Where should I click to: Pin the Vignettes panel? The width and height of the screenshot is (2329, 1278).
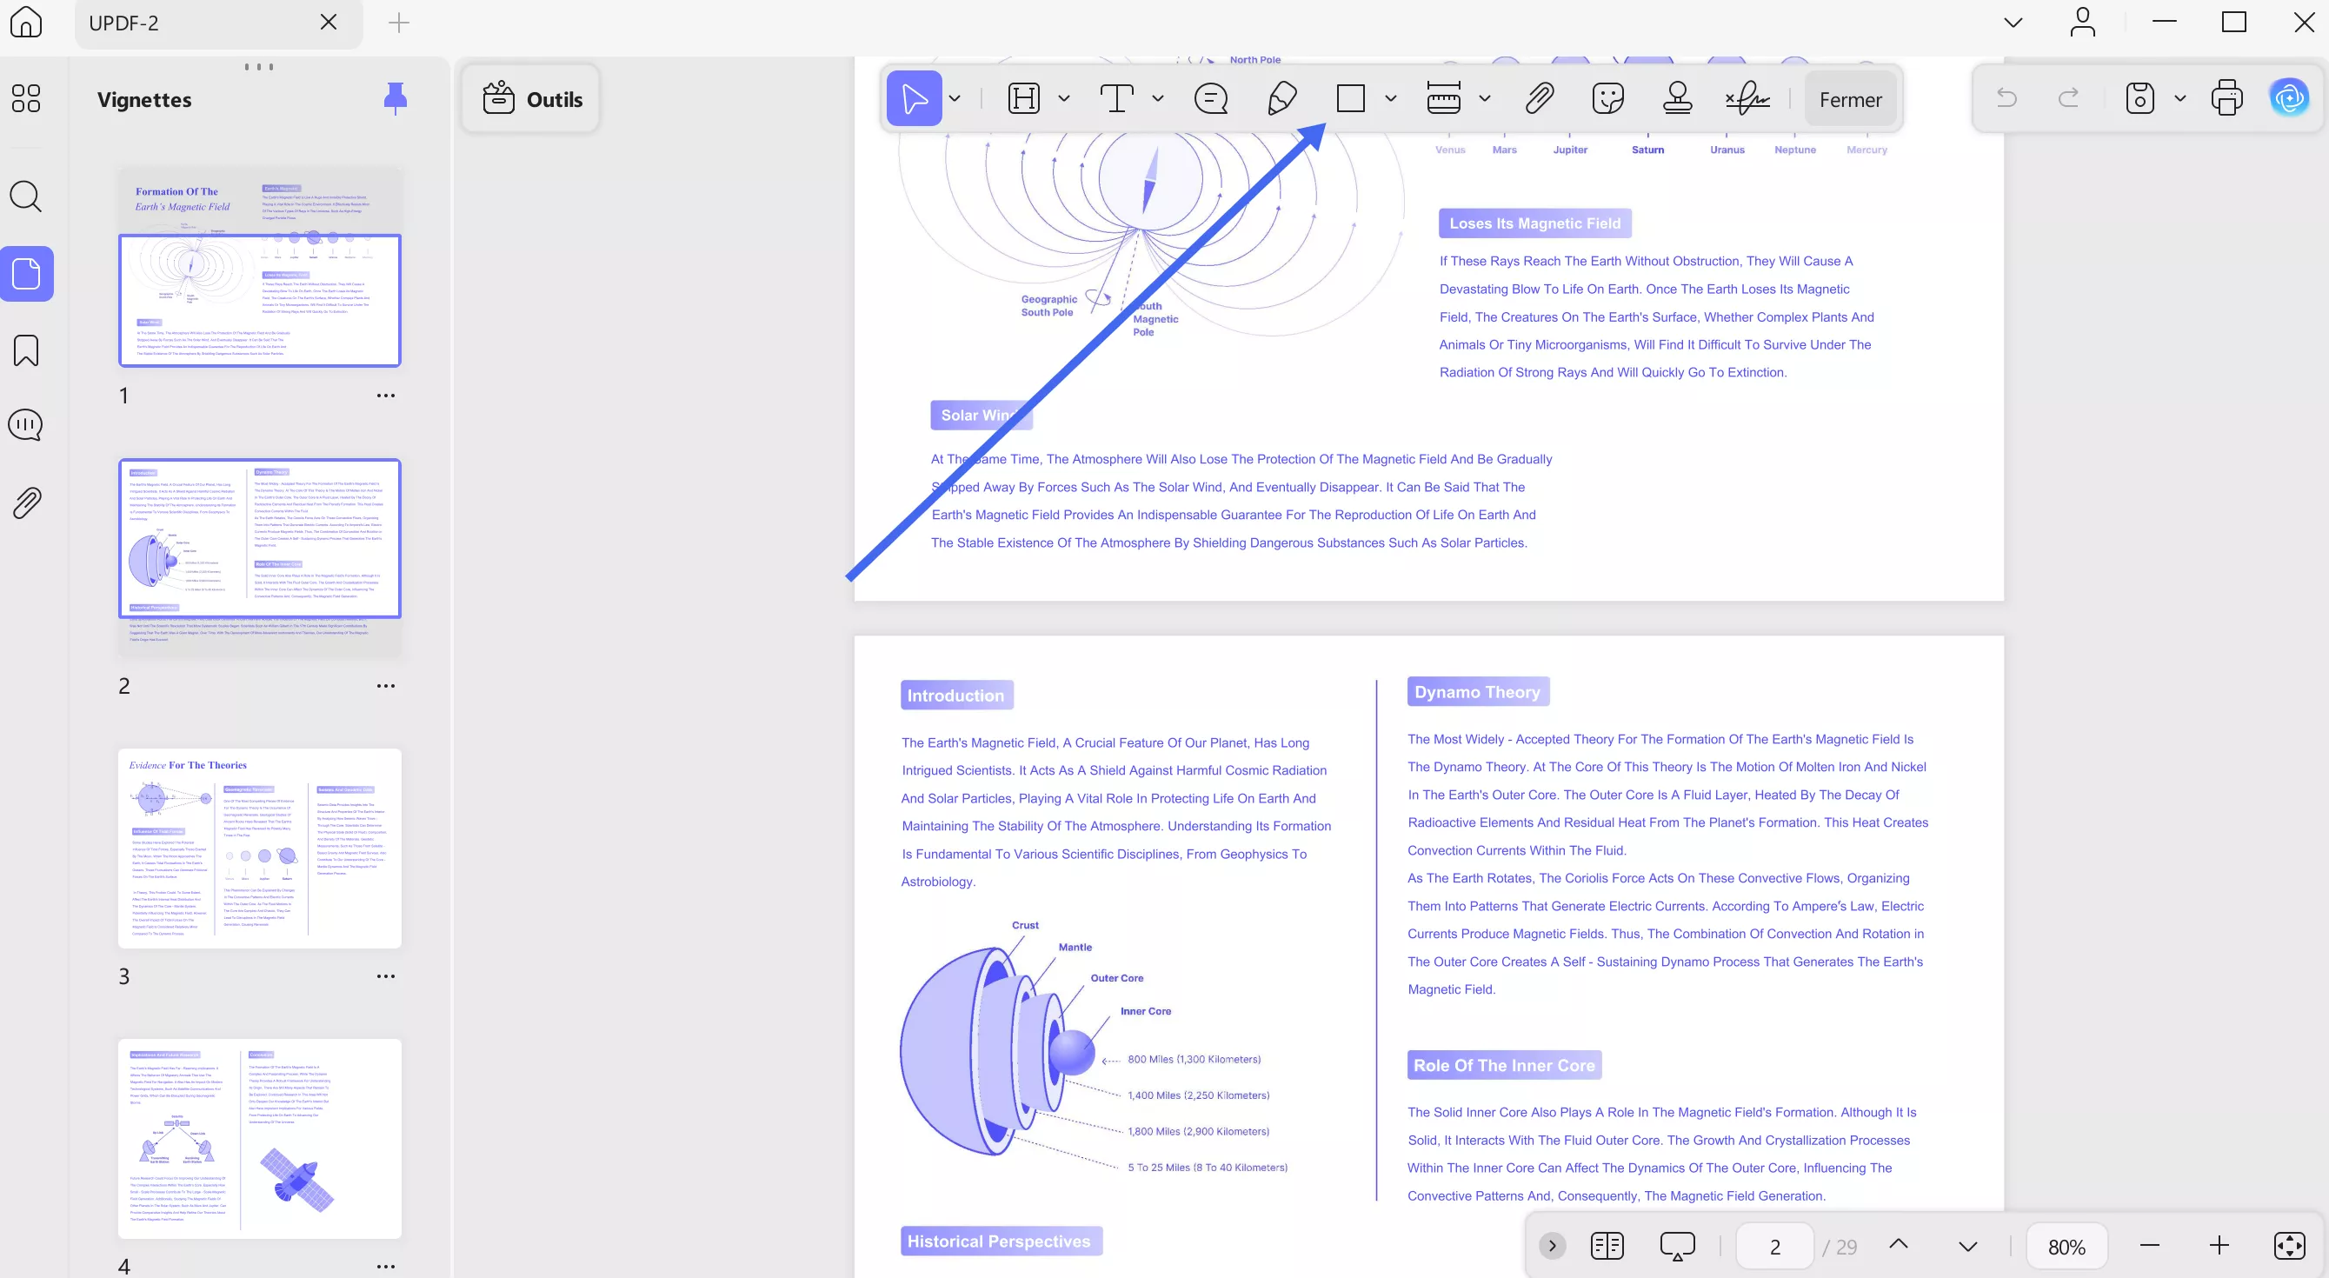[395, 97]
